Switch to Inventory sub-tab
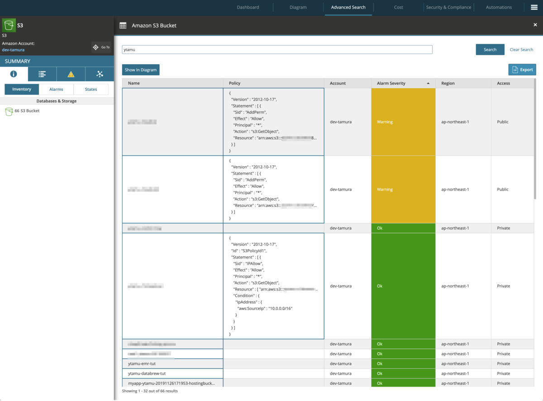This screenshot has height=401, width=543. [x=22, y=89]
